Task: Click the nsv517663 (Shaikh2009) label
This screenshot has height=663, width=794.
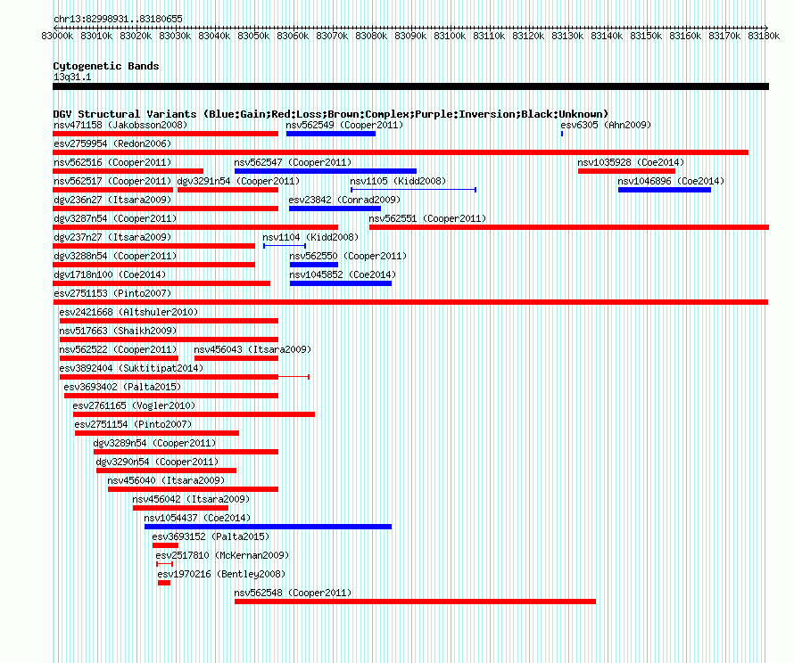Action: coord(118,331)
